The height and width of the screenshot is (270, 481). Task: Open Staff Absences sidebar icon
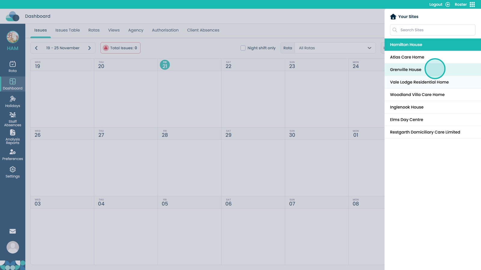coord(13,115)
